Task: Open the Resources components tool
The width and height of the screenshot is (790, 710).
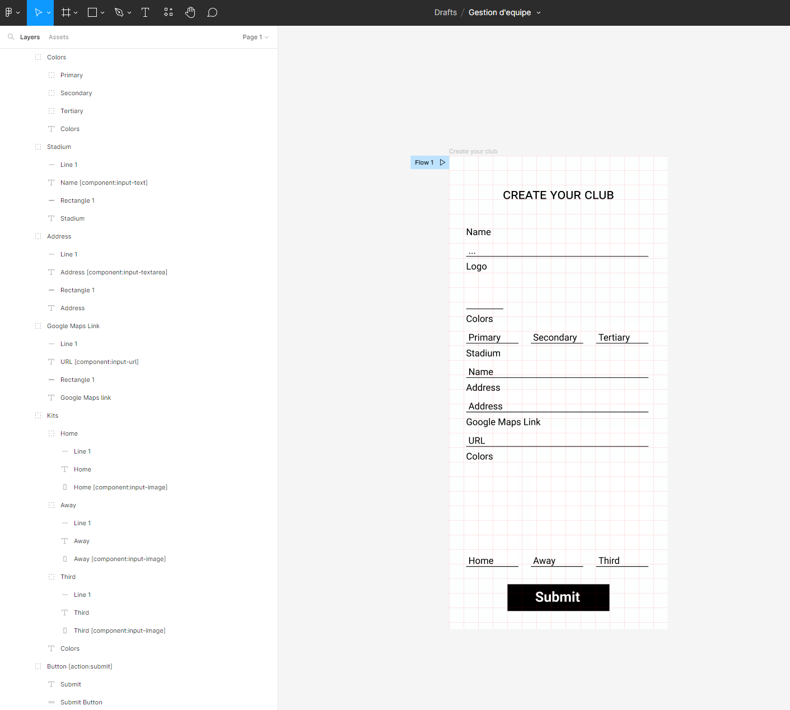Action: (x=169, y=12)
